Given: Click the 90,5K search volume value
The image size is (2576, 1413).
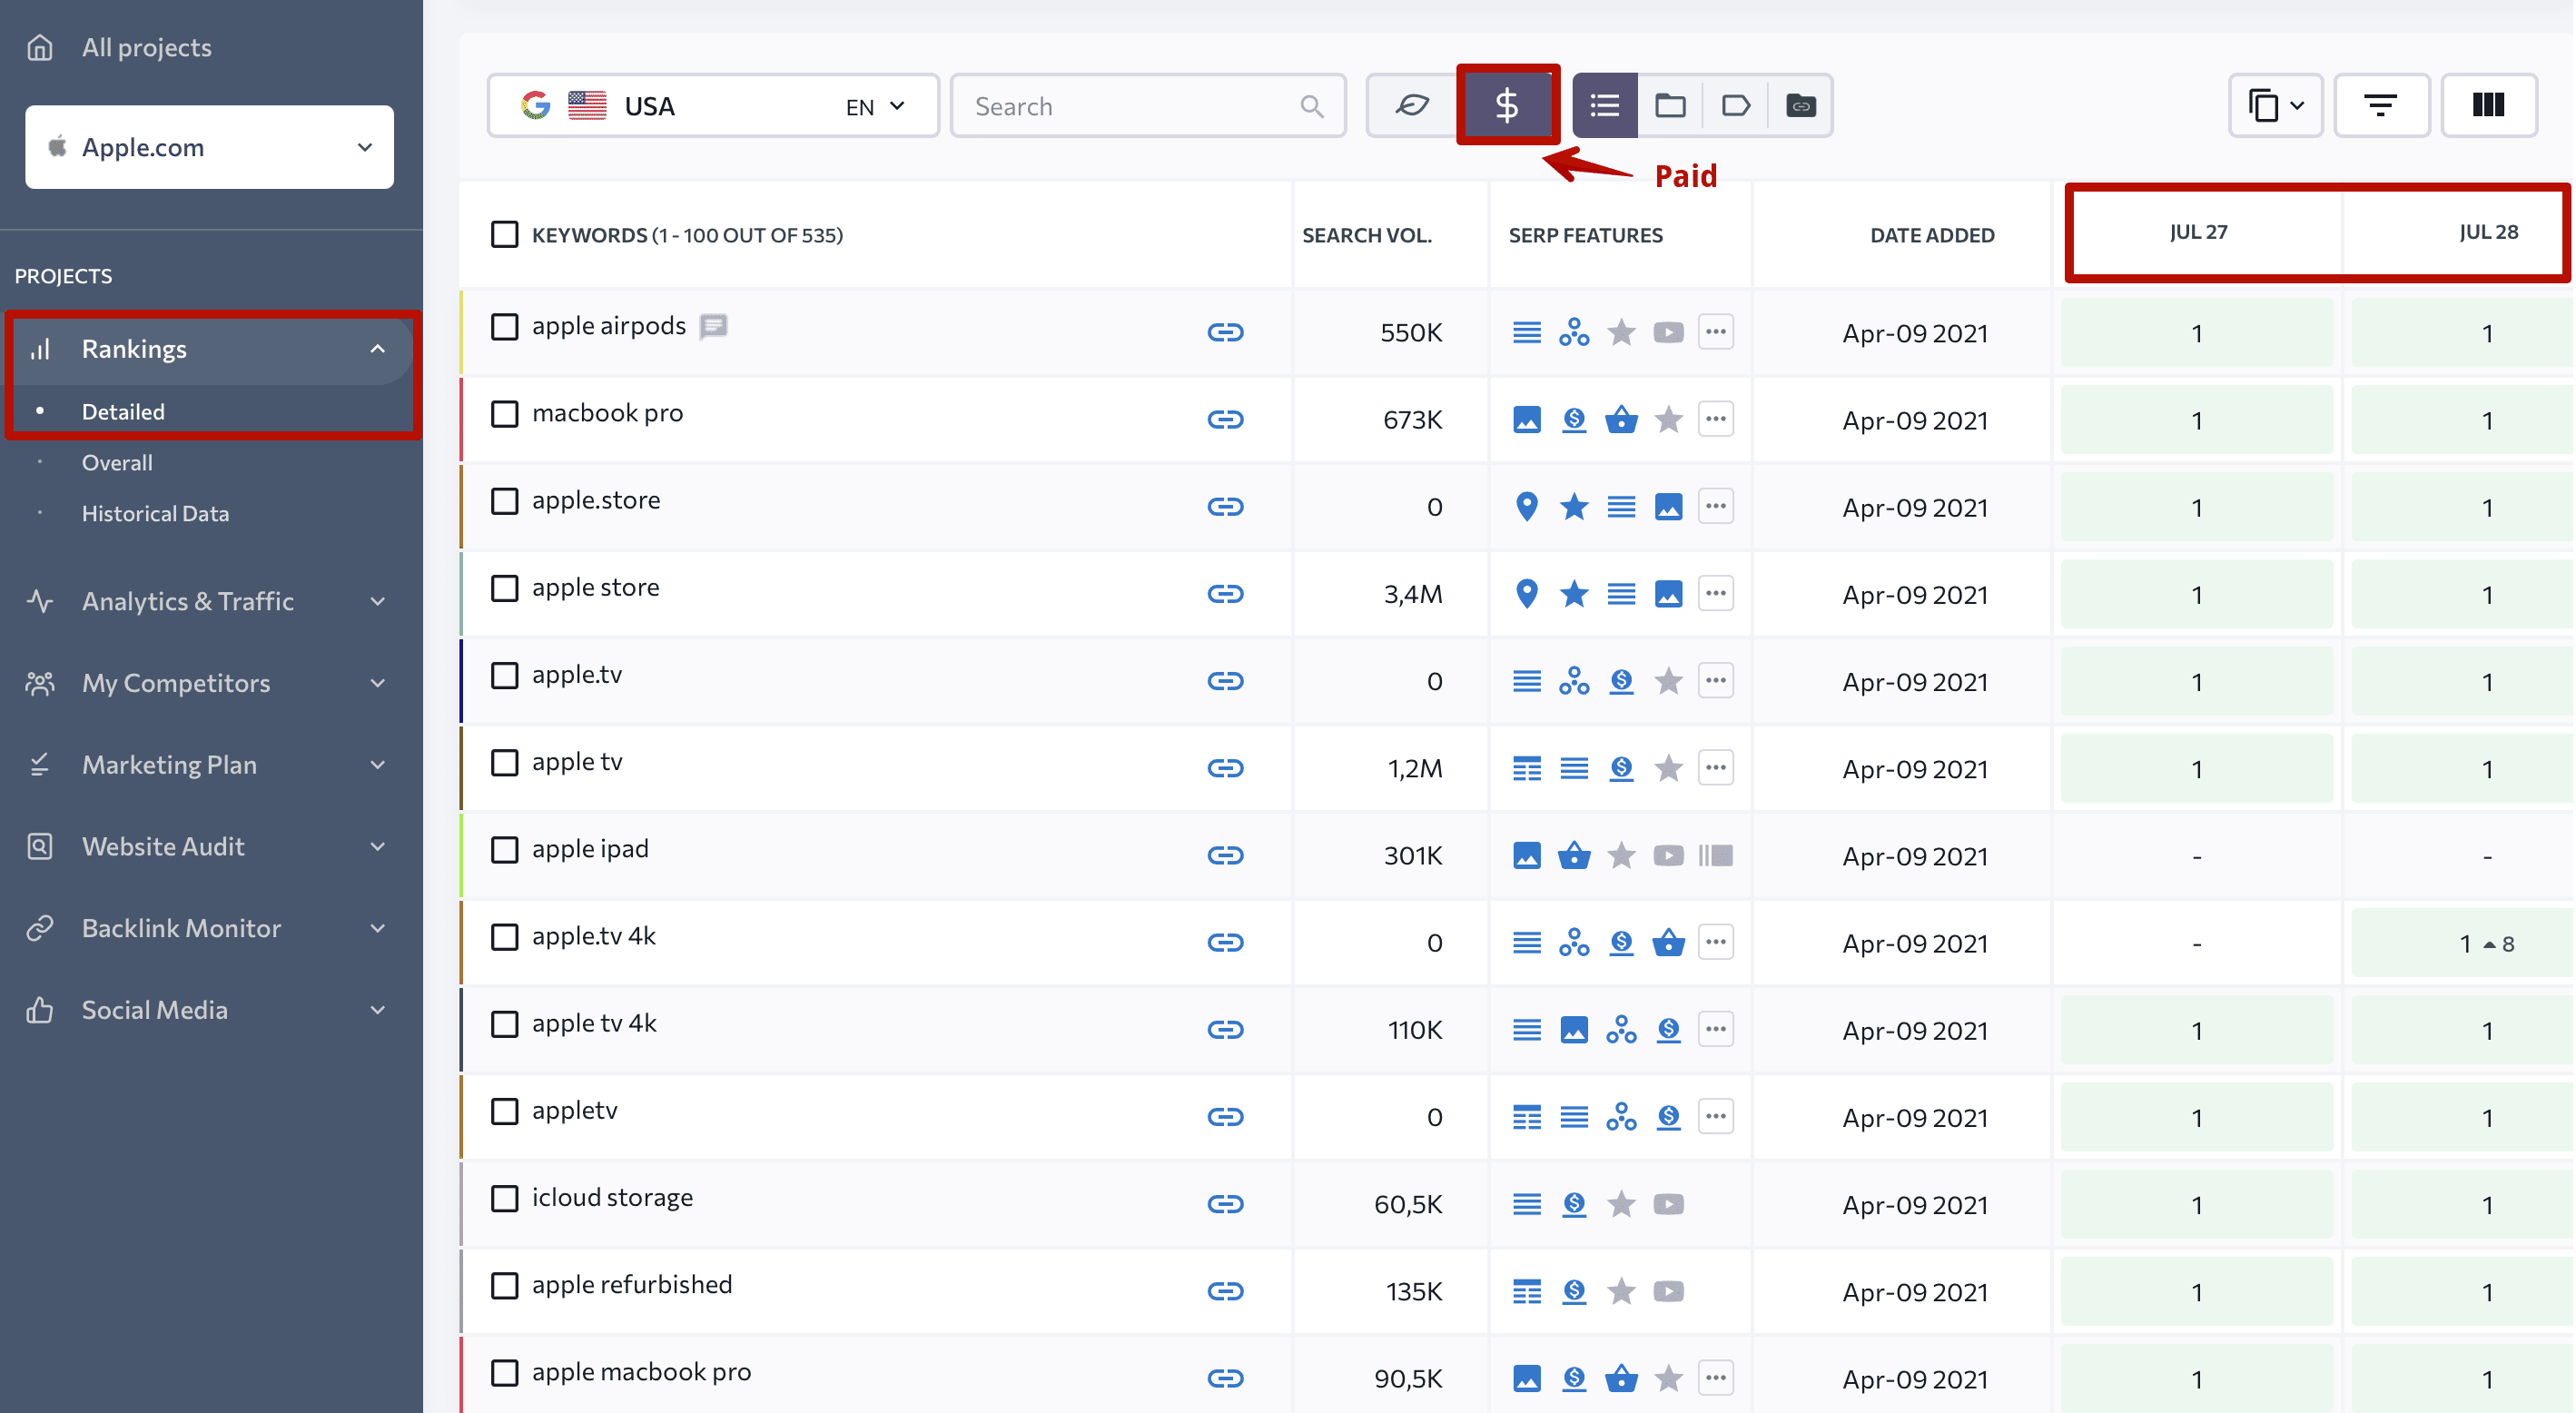Looking at the screenshot, I should coord(1408,1379).
